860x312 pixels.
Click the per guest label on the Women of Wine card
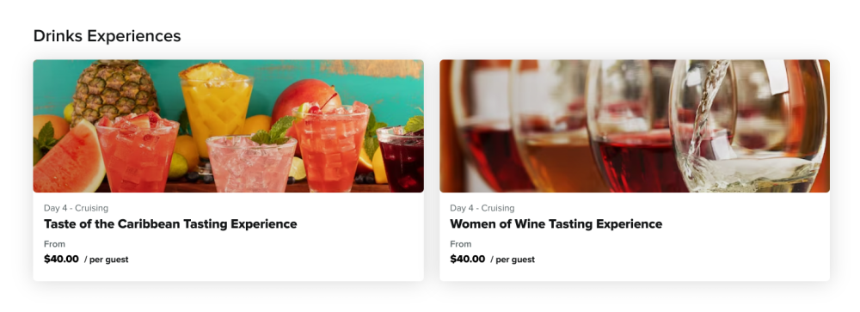click(x=513, y=260)
